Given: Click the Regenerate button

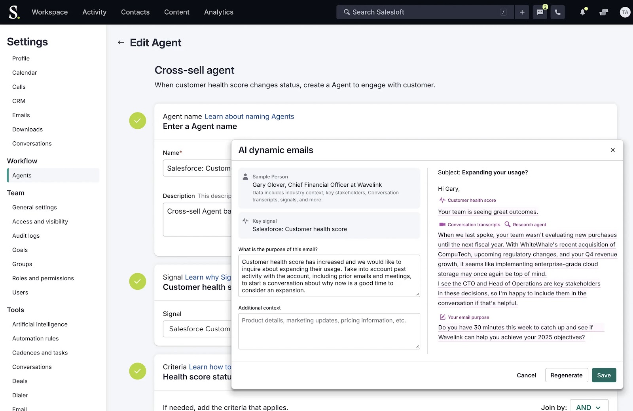Looking at the screenshot, I should click(x=566, y=375).
